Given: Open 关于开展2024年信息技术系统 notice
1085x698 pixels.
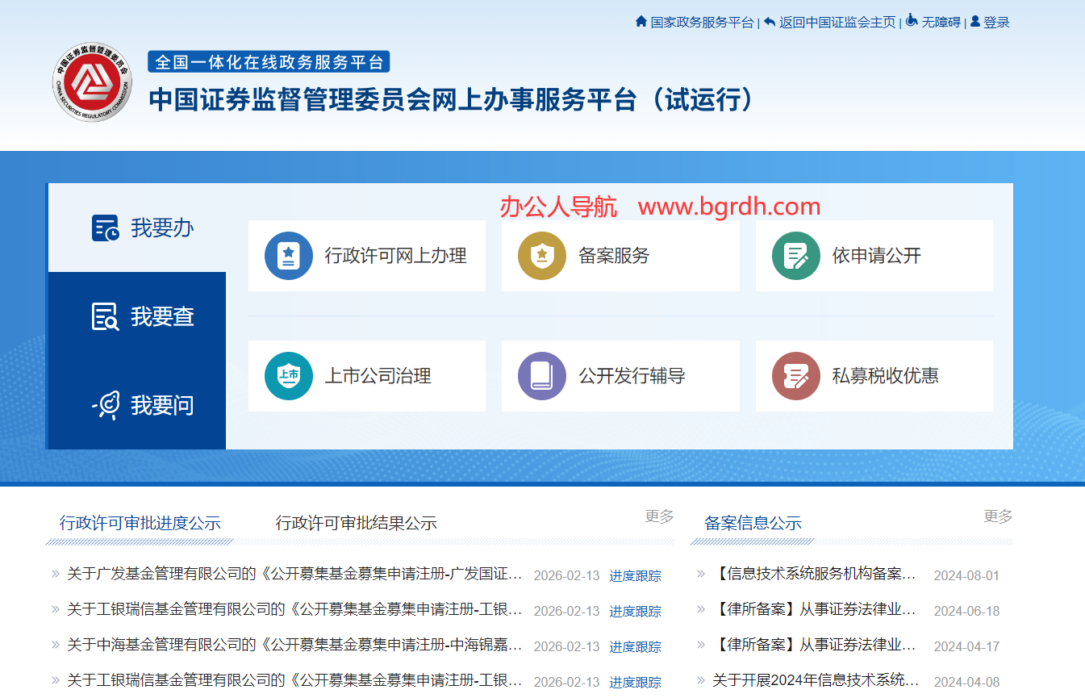Looking at the screenshot, I should coord(815,681).
